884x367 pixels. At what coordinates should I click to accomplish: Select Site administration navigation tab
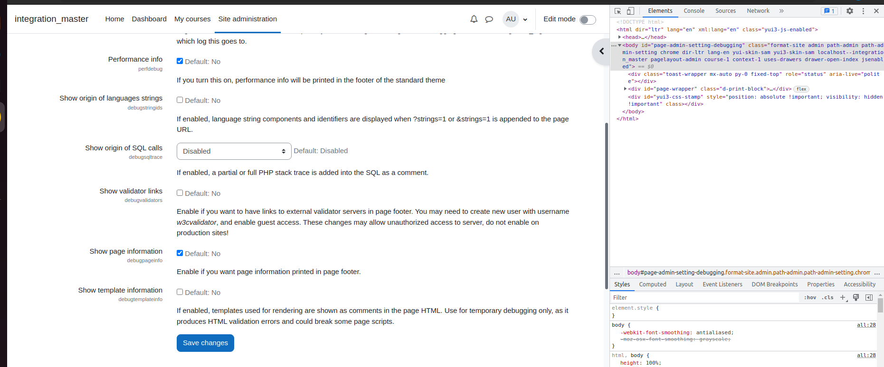click(247, 19)
